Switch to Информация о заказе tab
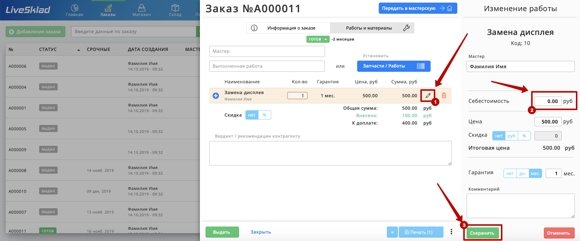 288,28
